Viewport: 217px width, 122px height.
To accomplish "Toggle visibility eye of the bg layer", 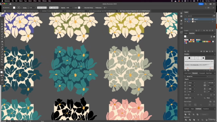I will coord(185,22).
